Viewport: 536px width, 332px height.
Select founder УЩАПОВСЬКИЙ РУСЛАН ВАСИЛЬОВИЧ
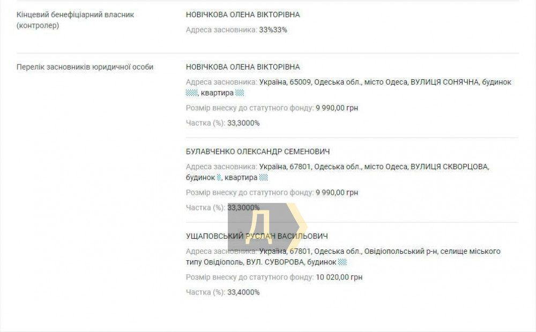point(257,236)
